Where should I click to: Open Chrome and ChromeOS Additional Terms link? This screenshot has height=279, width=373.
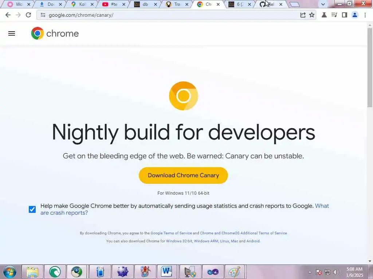tap(243, 233)
